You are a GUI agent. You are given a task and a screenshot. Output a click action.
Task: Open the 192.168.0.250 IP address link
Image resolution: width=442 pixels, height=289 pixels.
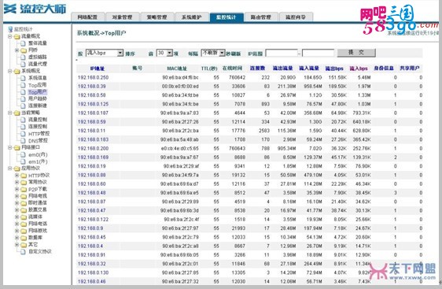tap(93, 77)
